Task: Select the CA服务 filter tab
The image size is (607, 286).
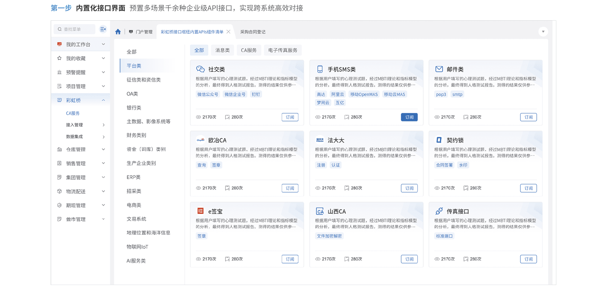Action: pos(249,50)
